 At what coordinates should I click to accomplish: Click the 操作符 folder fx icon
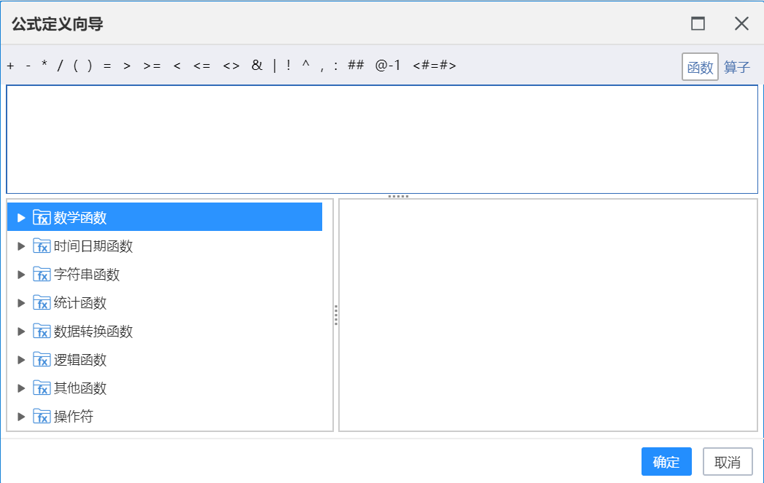tap(42, 416)
